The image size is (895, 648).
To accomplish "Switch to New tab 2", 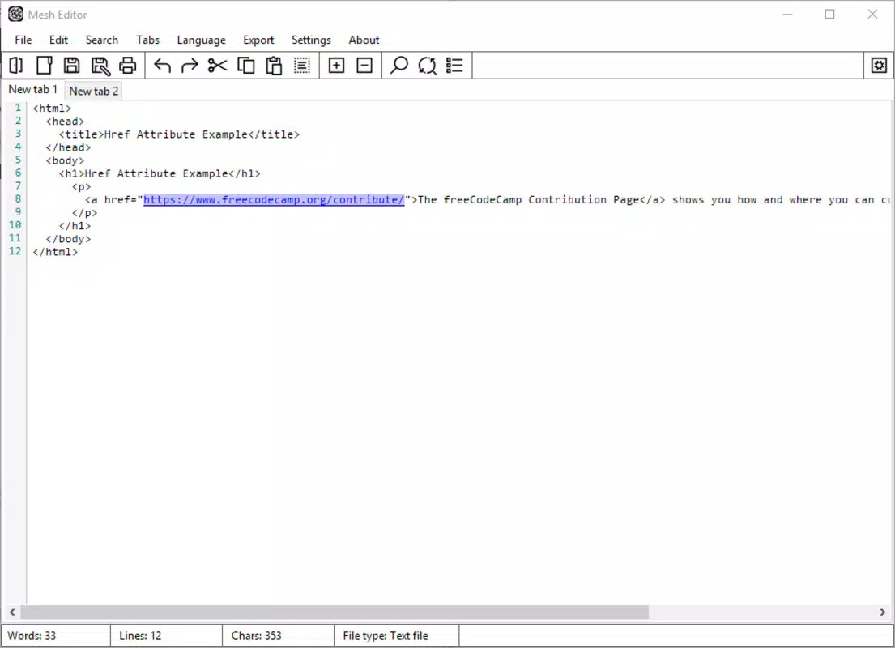I will point(94,92).
